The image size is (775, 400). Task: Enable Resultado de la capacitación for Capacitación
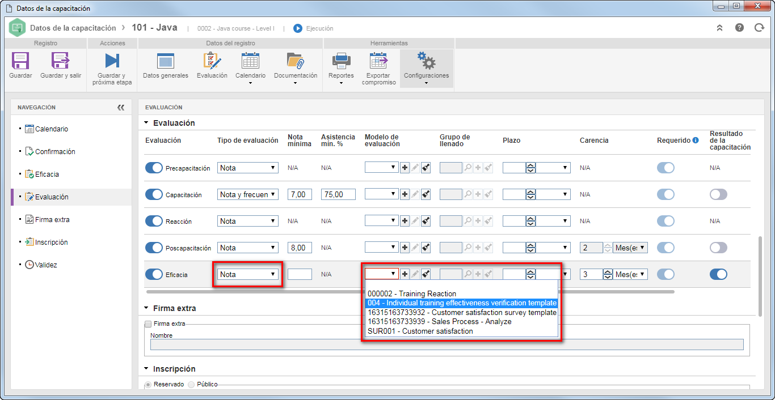(718, 194)
